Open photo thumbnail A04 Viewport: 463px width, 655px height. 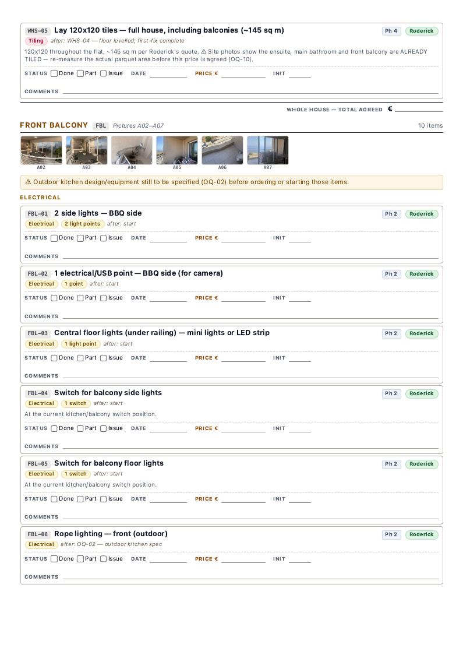tap(132, 150)
